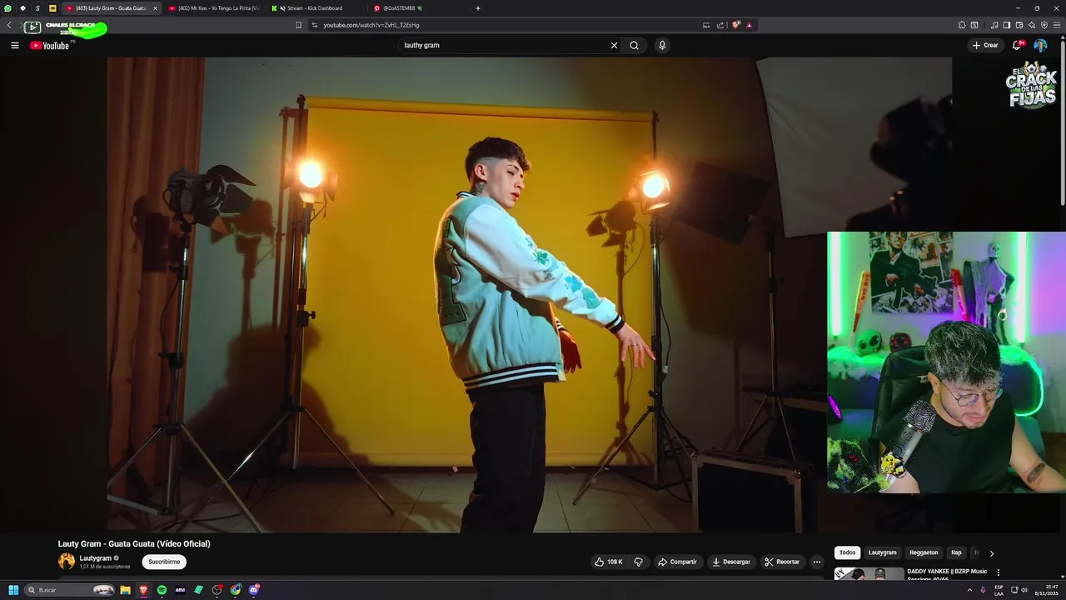Dislike the Guata Guata video
The height and width of the screenshot is (600, 1066).
(x=638, y=562)
